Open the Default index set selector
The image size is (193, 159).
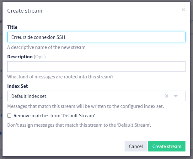[85, 96]
